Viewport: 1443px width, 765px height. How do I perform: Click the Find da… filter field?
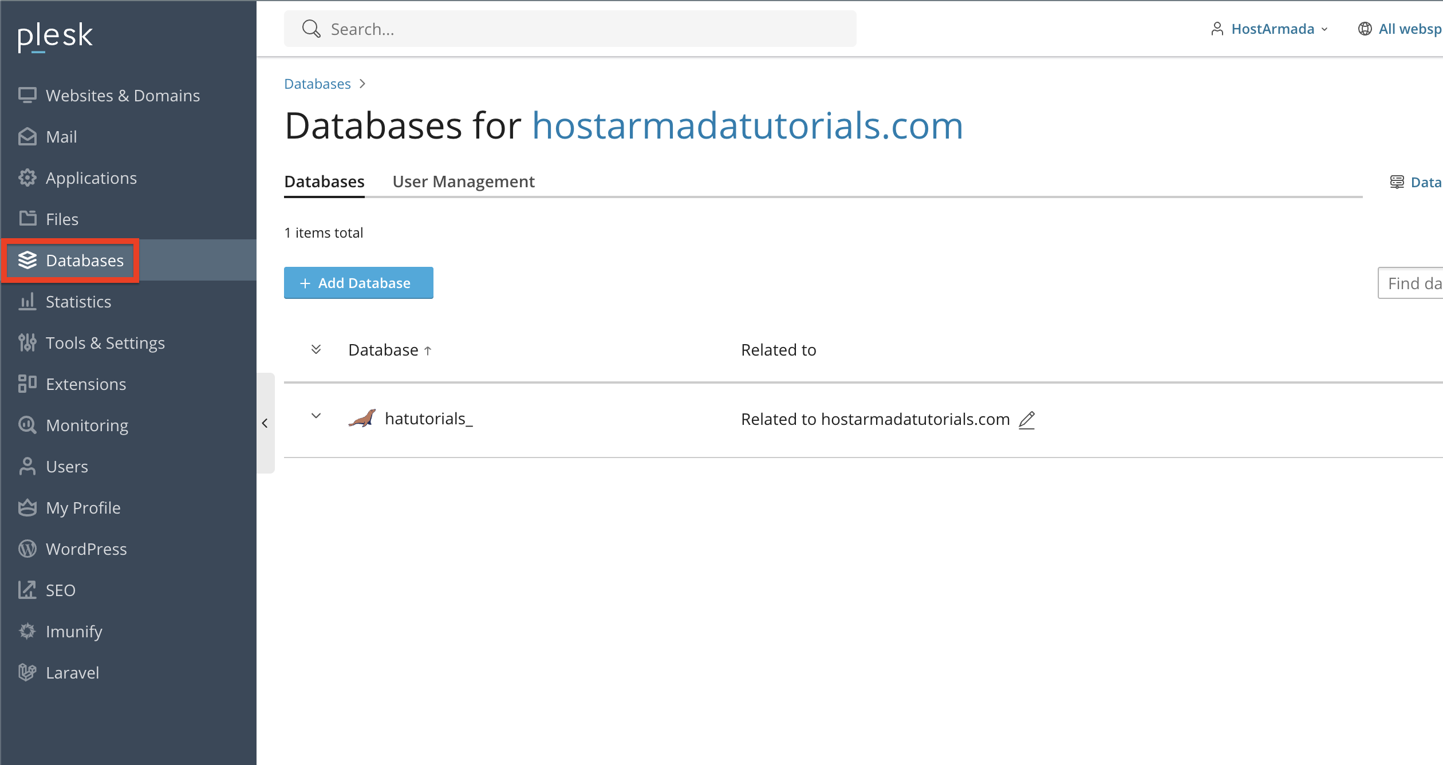tap(1410, 283)
